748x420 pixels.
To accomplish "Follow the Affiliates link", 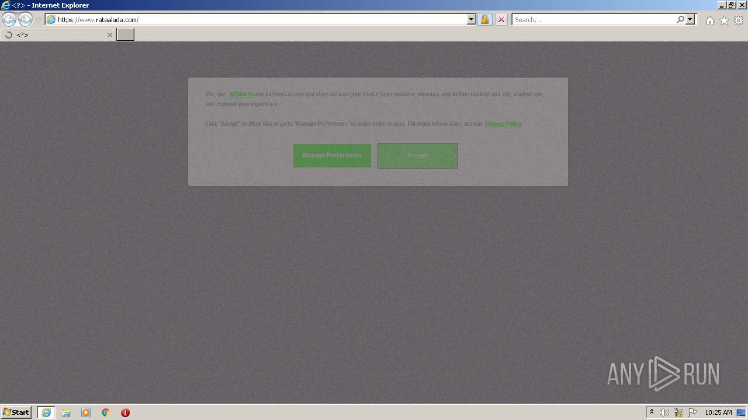I will (241, 94).
